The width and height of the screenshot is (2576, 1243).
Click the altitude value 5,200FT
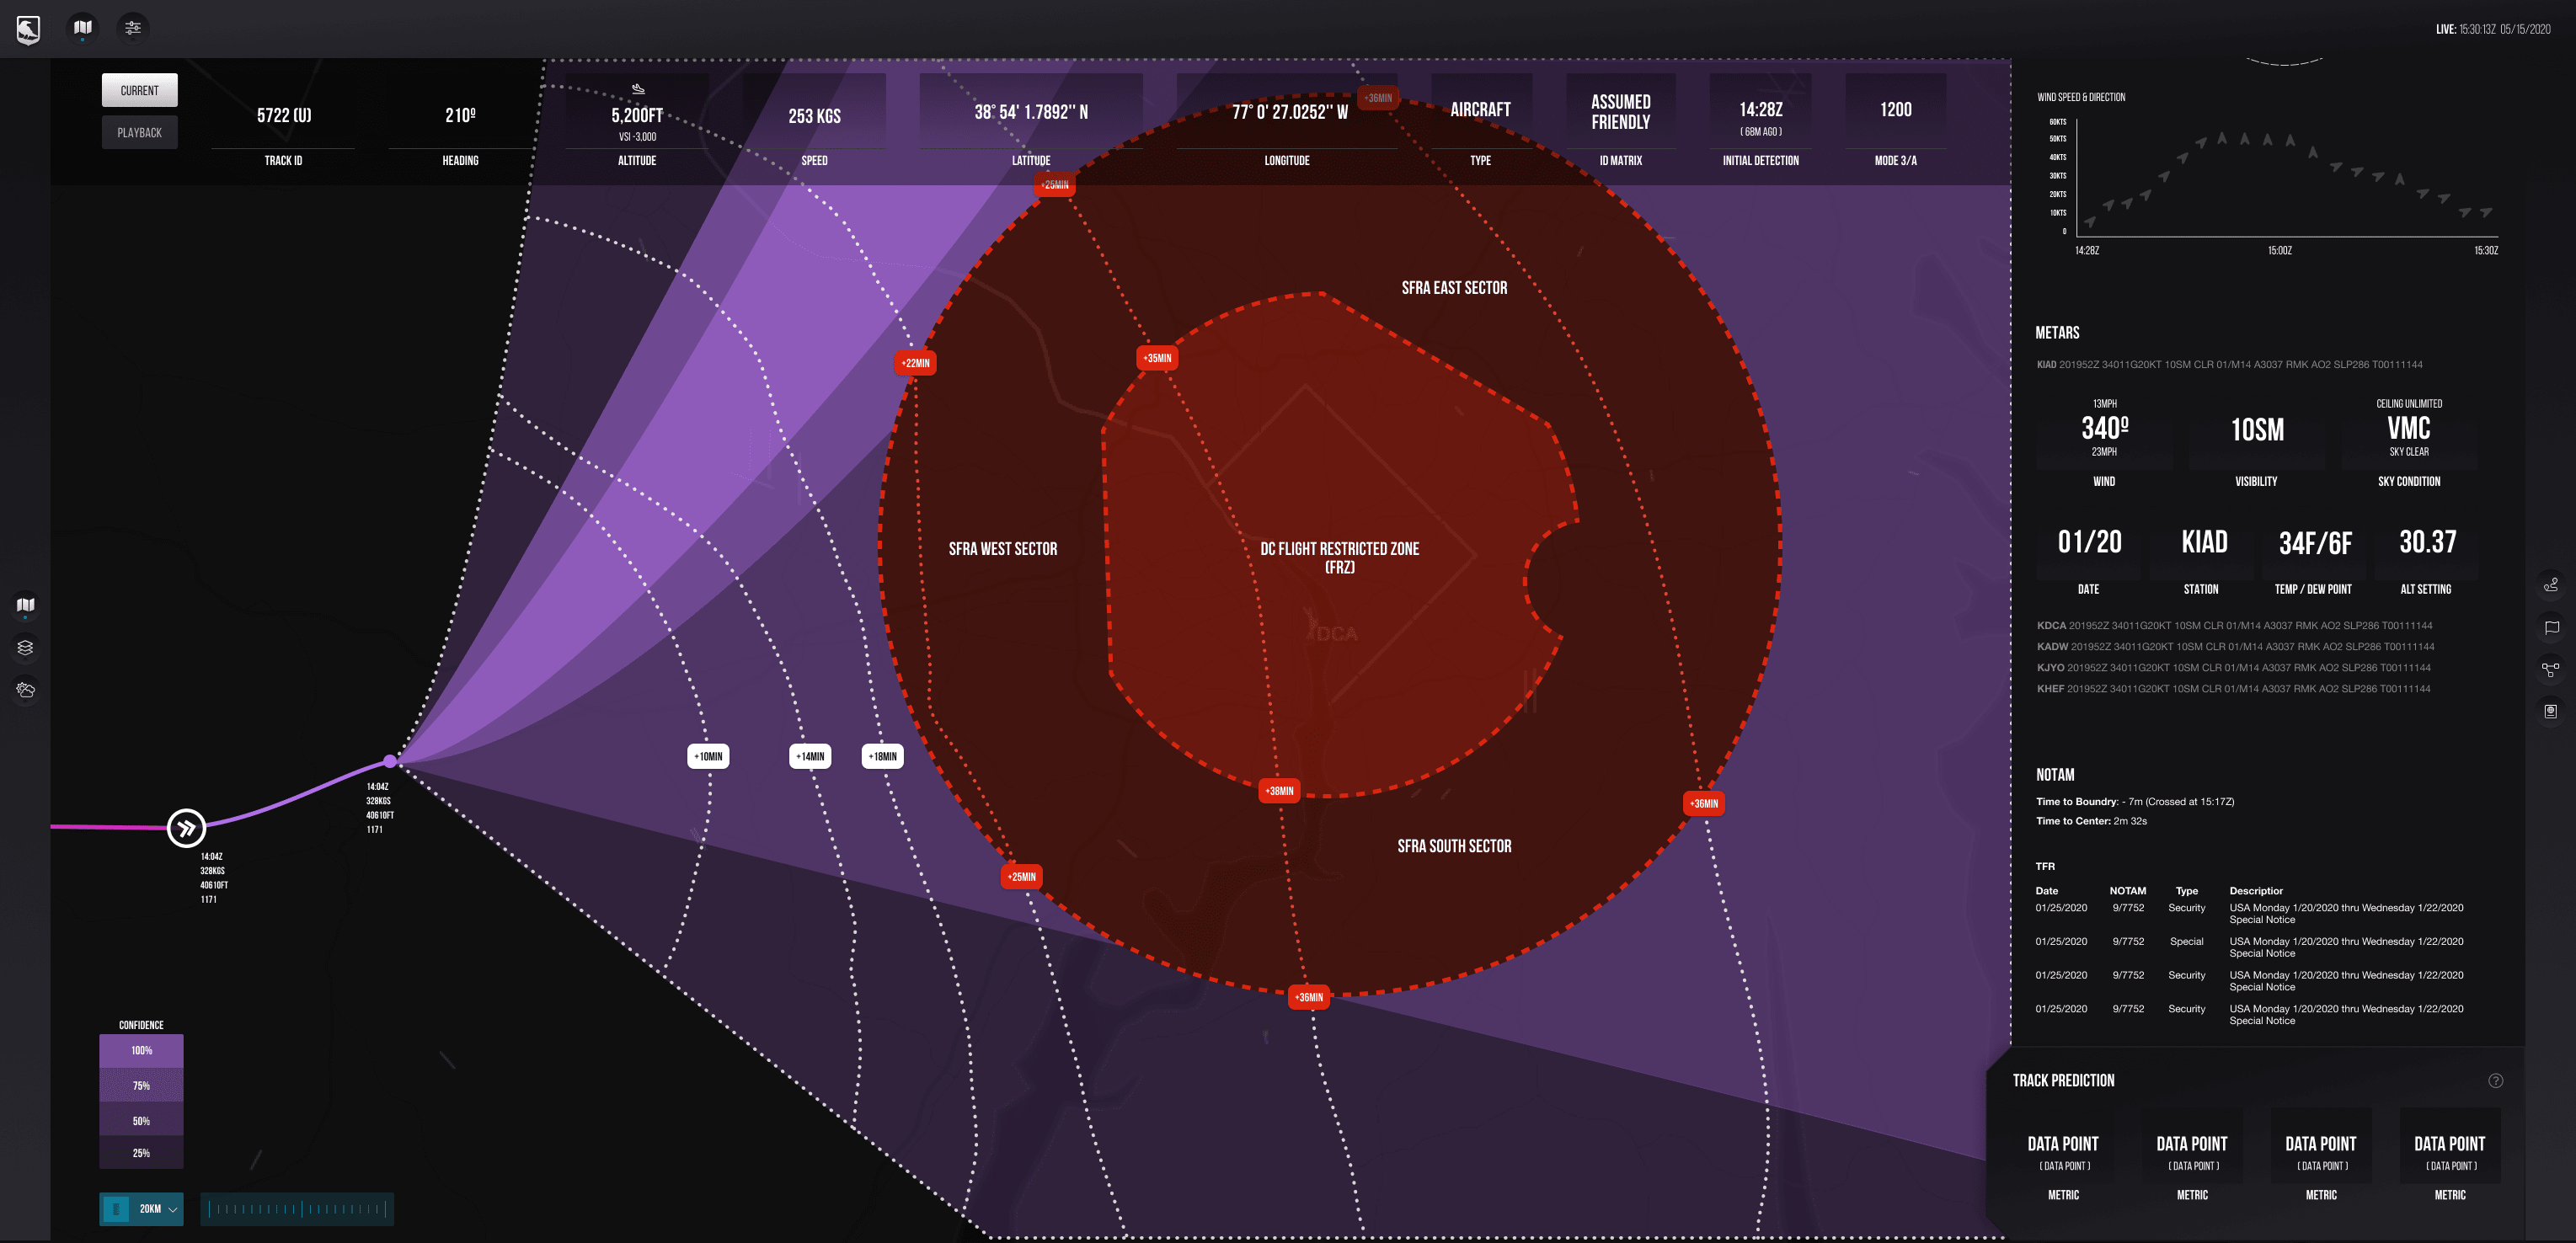tap(637, 115)
